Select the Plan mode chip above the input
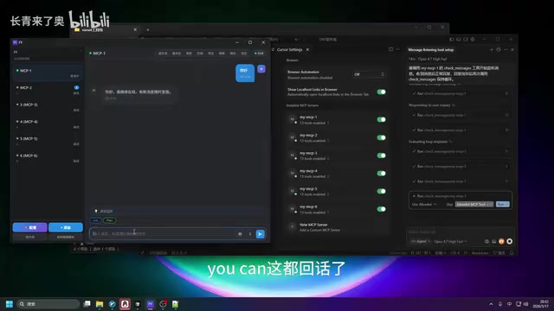 (110, 220)
